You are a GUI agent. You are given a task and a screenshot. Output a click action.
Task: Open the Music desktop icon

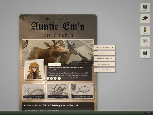tap(145, 53)
